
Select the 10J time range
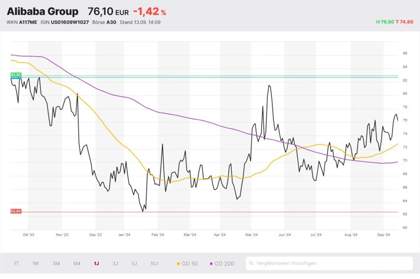point(154,263)
